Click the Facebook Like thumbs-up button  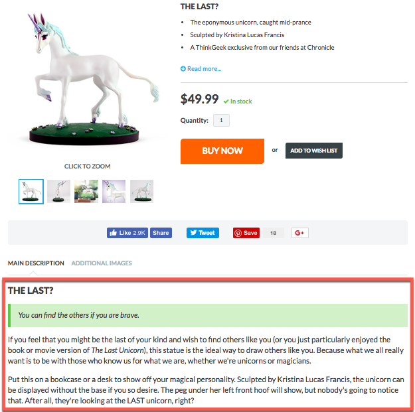pyautogui.click(x=127, y=233)
